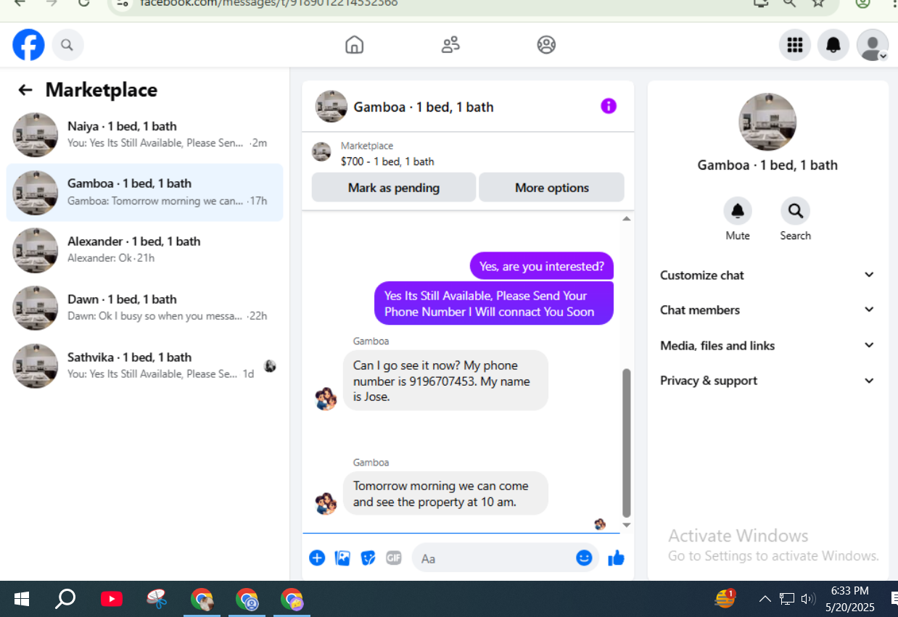This screenshot has width=898, height=617.
Task: Open the purple conversation info icon
Action: tap(609, 107)
